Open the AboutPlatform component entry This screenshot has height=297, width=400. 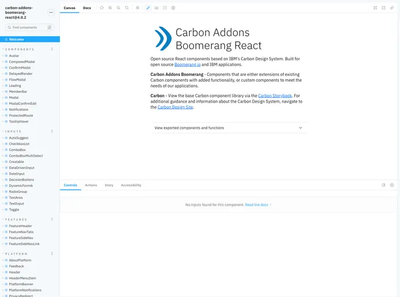[x=20, y=260]
